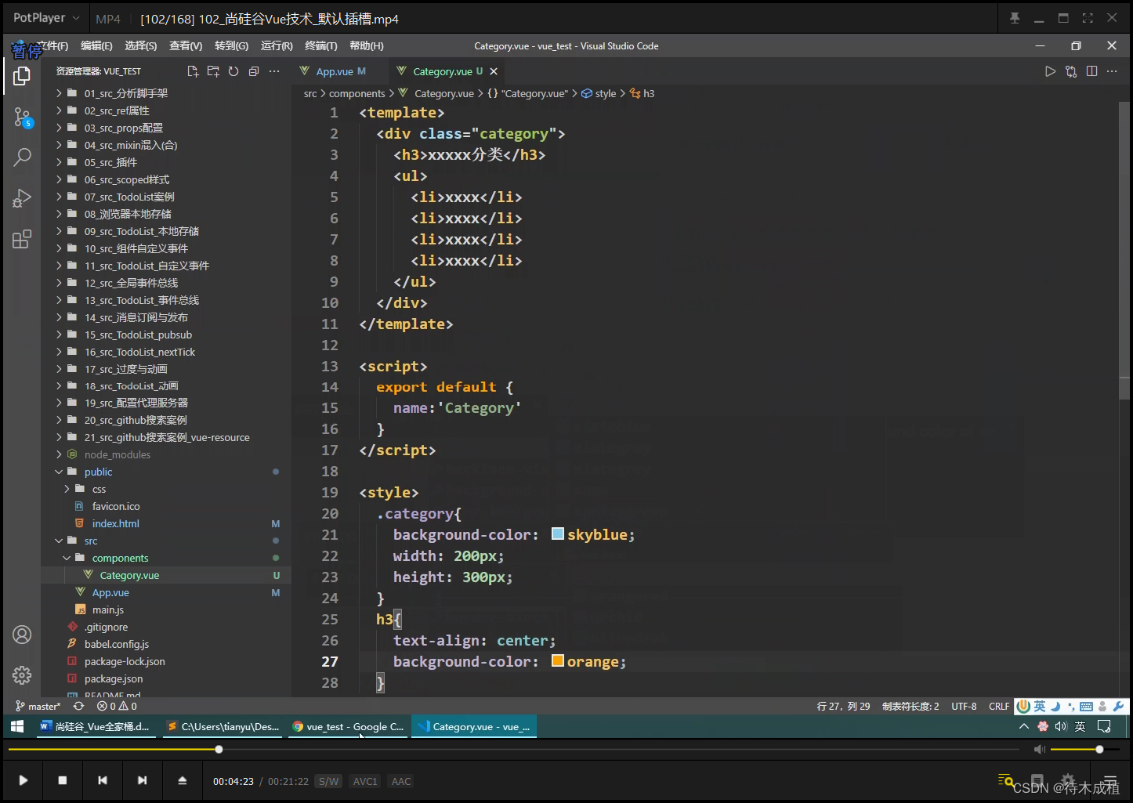Viewport: 1133px width, 803px height.
Task: Open the 查看(V) menu
Action: click(186, 46)
